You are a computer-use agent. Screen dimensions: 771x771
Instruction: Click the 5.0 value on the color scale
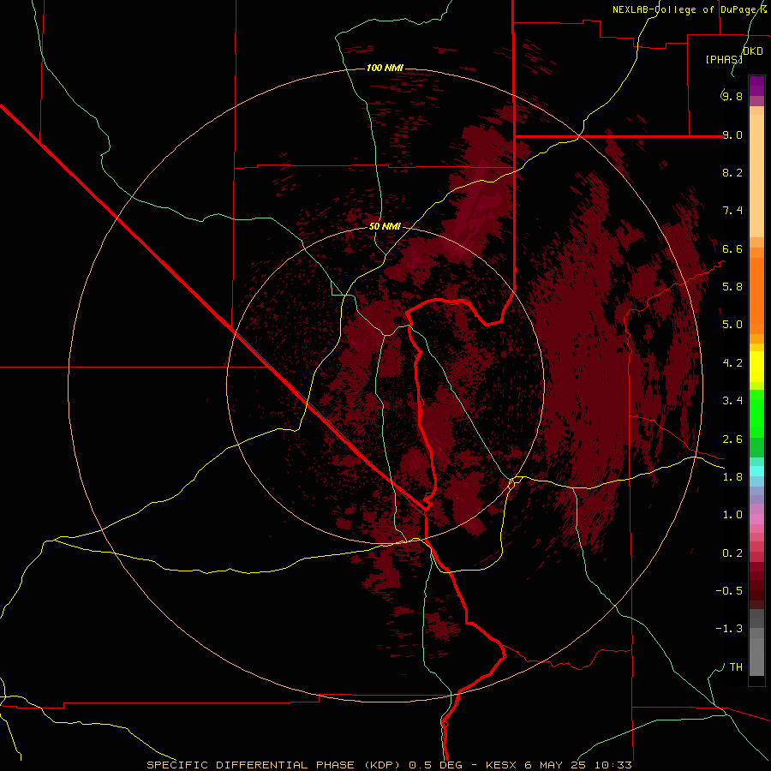point(732,325)
